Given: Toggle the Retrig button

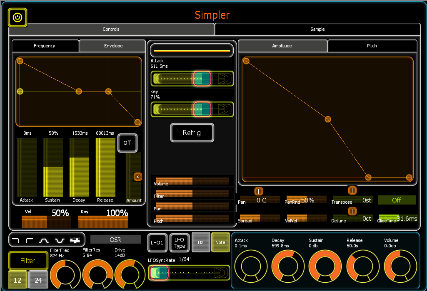Looking at the screenshot, I should pyautogui.click(x=192, y=133).
